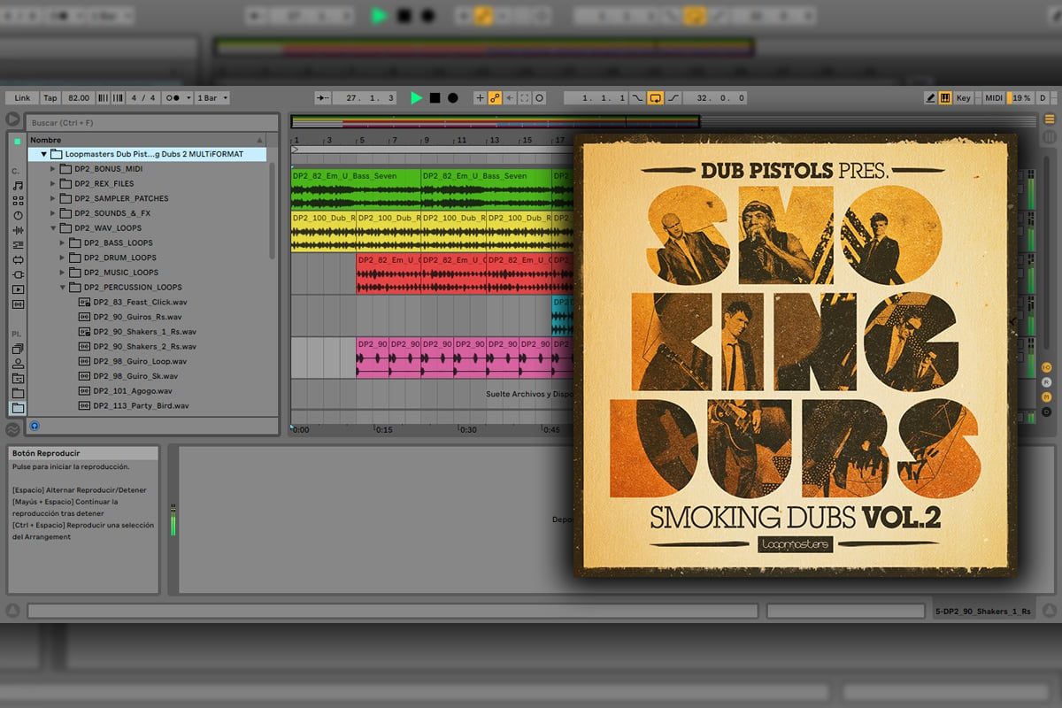
Task: Collapse the DP2_WAV_LOOPS folder
Action: tap(53, 228)
